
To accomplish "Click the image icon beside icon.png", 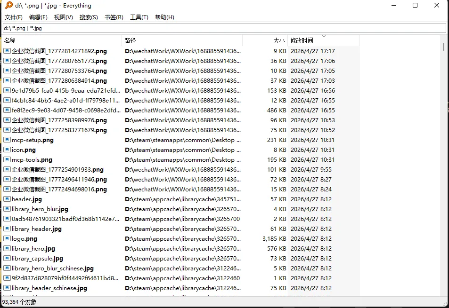I will (7, 150).
